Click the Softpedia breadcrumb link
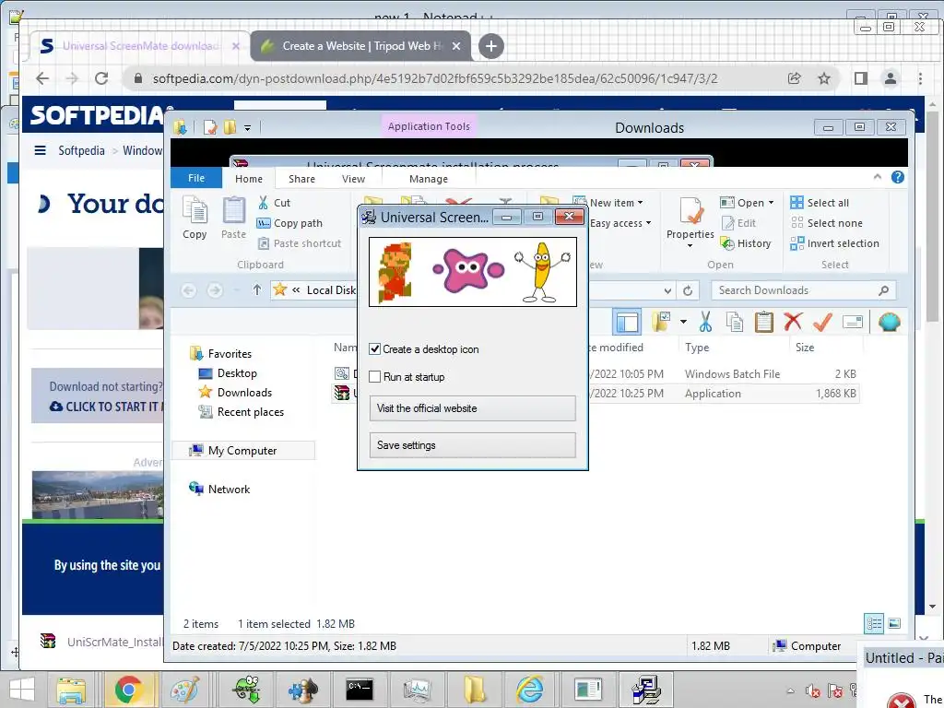 [81, 150]
